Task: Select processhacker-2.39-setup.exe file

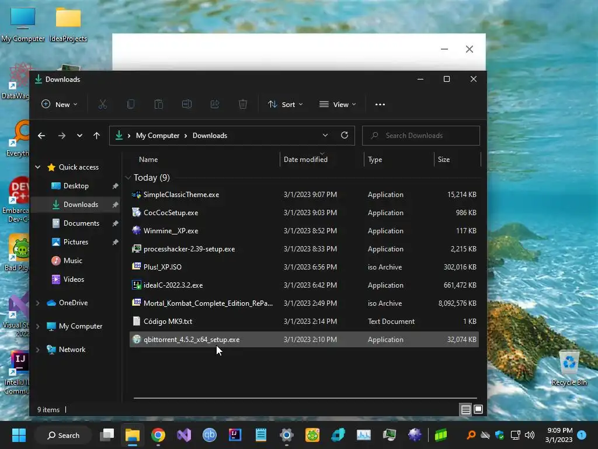Action: click(304, 249)
